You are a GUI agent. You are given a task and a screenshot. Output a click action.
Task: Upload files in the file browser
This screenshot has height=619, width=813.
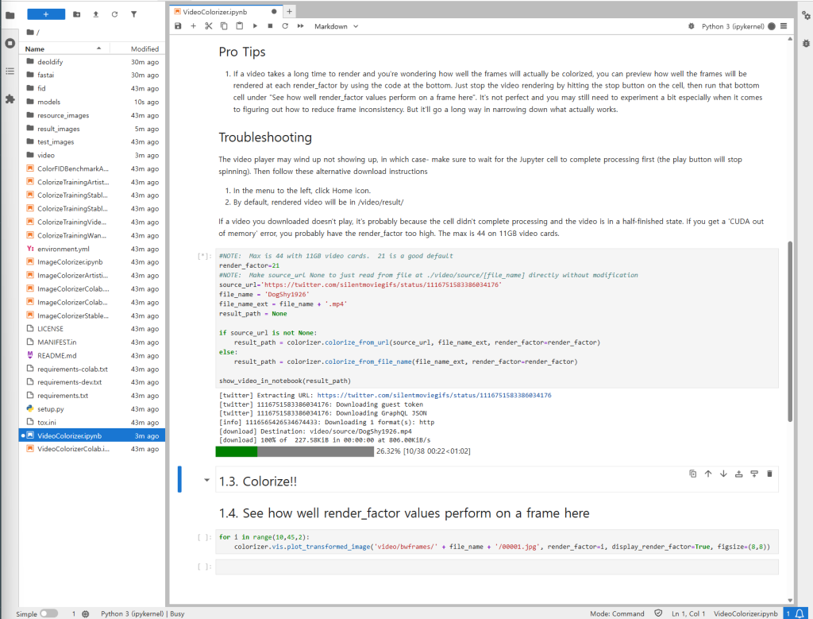[95, 14]
